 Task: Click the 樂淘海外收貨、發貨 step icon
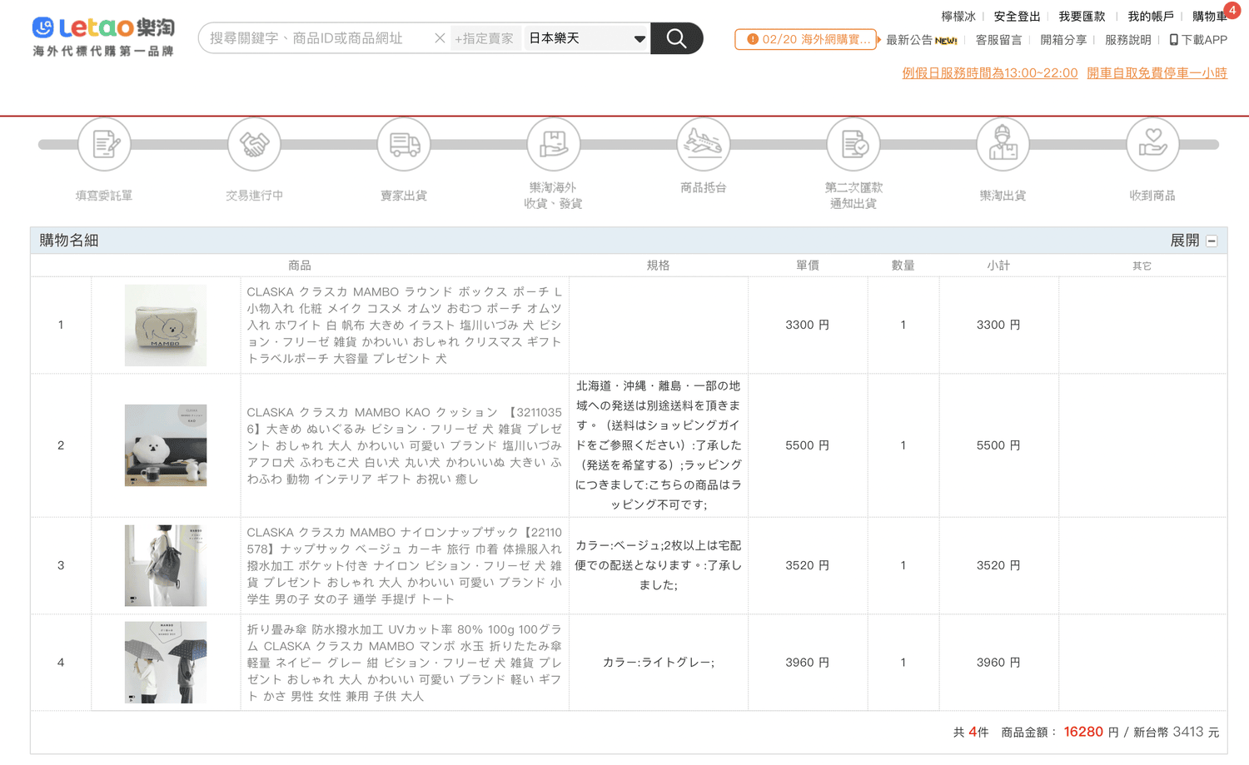pos(554,144)
